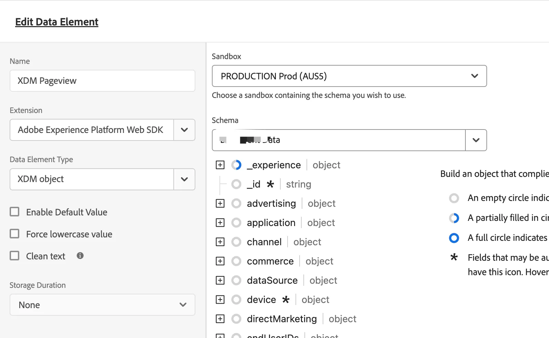The height and width of the screenshot is (338, 549).
Task: Click the Name input field
Action: coord(103,81)
